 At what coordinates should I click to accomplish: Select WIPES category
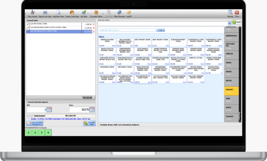231,109
